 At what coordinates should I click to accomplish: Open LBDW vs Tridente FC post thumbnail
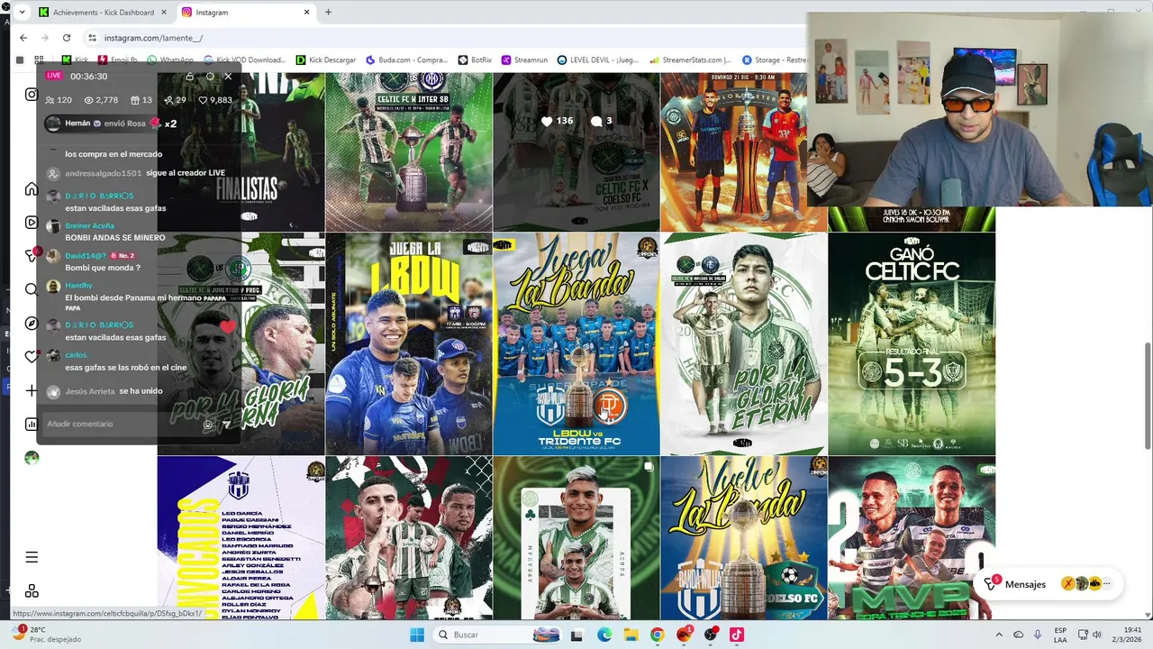[x=576, y=343]
